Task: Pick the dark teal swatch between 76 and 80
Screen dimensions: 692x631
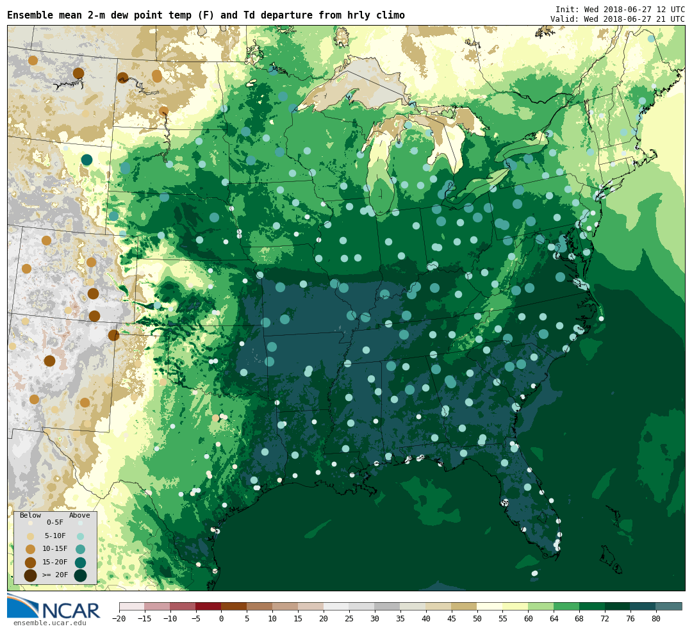Action: (643, 607)
